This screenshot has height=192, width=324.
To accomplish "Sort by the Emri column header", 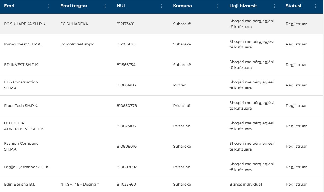I will 9,6.
